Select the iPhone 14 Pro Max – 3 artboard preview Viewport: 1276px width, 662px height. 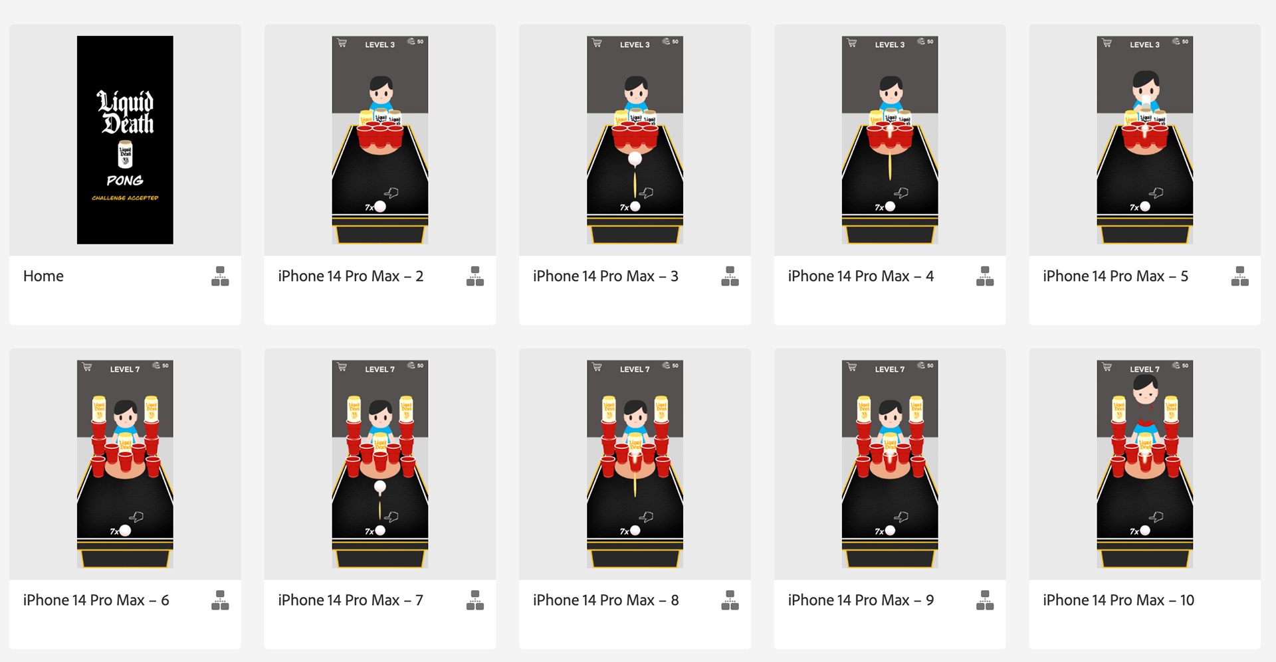635,140
